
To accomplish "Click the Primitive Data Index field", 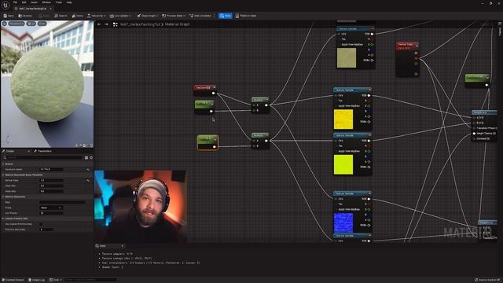I will click(46, 230).
